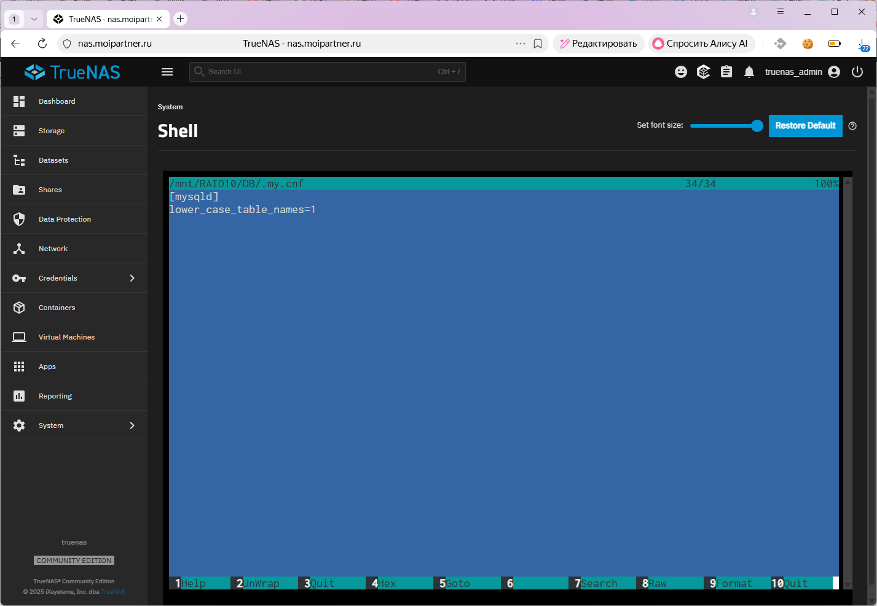
Task: Click the Restore Default button
Action: point(805,125)
